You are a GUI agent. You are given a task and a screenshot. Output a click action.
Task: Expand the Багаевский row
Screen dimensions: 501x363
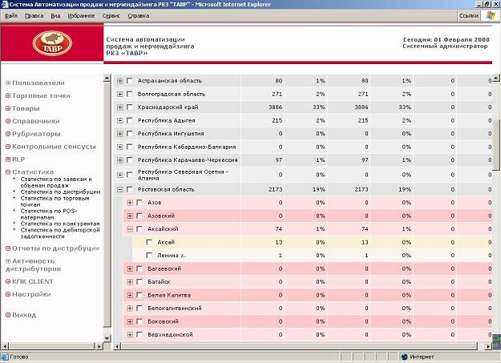point(130,268)
